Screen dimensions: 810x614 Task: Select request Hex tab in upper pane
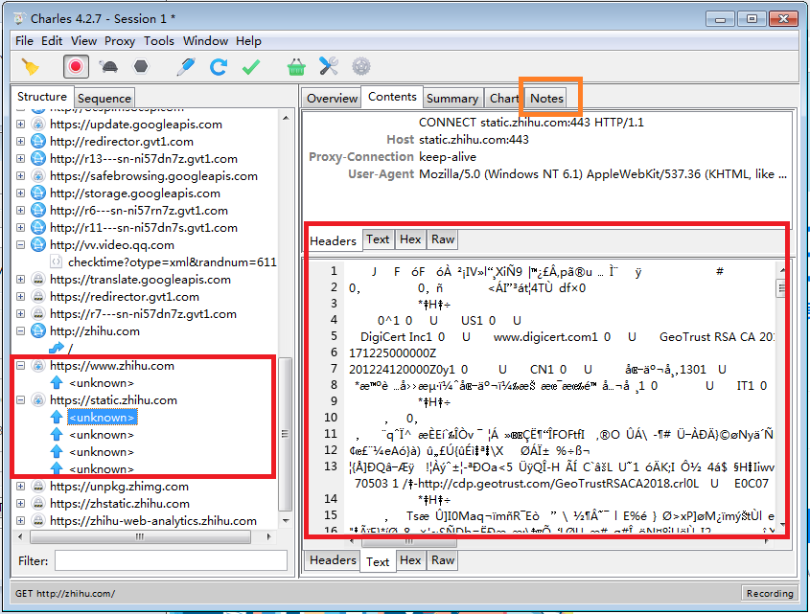coord(410,239)
